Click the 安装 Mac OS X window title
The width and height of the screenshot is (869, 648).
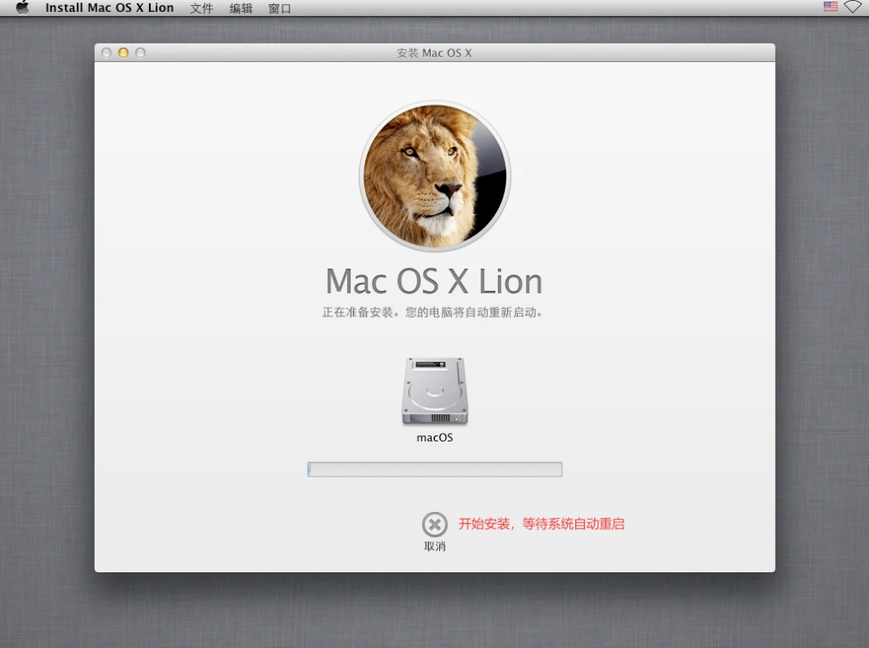point(434,53)
